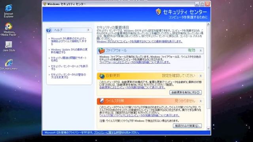Screen dimensions: 253x142
Task: Click 自動更新を有効にする button
Action: pos(185,92)
